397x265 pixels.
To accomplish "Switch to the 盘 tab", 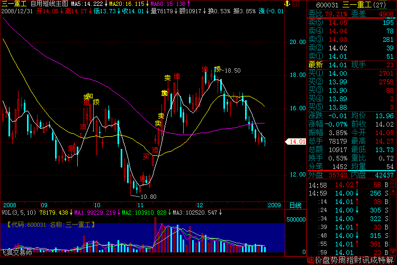I will coord(326,260).
